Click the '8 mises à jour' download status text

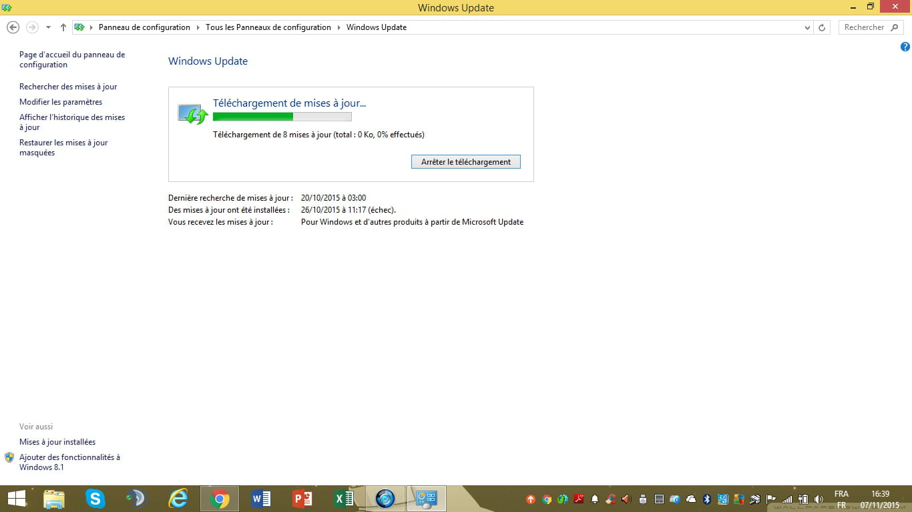[318, 135]
